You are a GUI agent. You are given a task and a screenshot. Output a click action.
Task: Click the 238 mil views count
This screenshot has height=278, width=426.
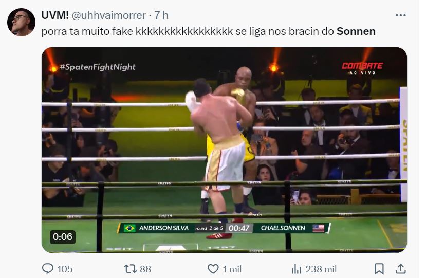click(321, 269)
